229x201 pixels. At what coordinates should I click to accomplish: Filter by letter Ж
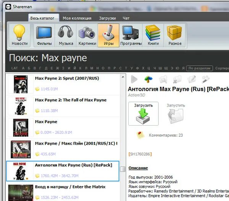click(57, 68)
